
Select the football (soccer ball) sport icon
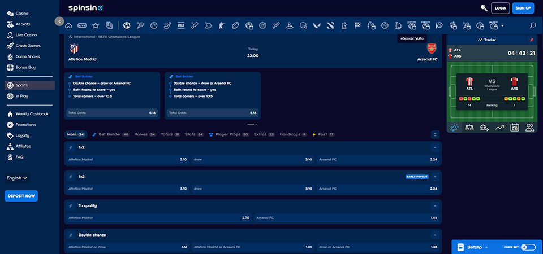tap(127, 25)
